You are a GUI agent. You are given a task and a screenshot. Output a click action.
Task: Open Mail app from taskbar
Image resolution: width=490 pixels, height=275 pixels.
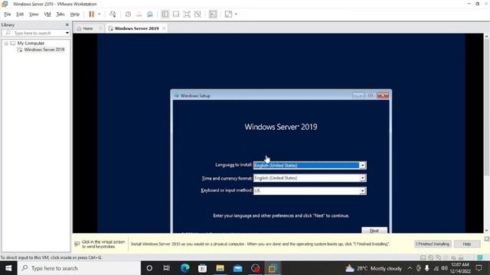point(238,268)
